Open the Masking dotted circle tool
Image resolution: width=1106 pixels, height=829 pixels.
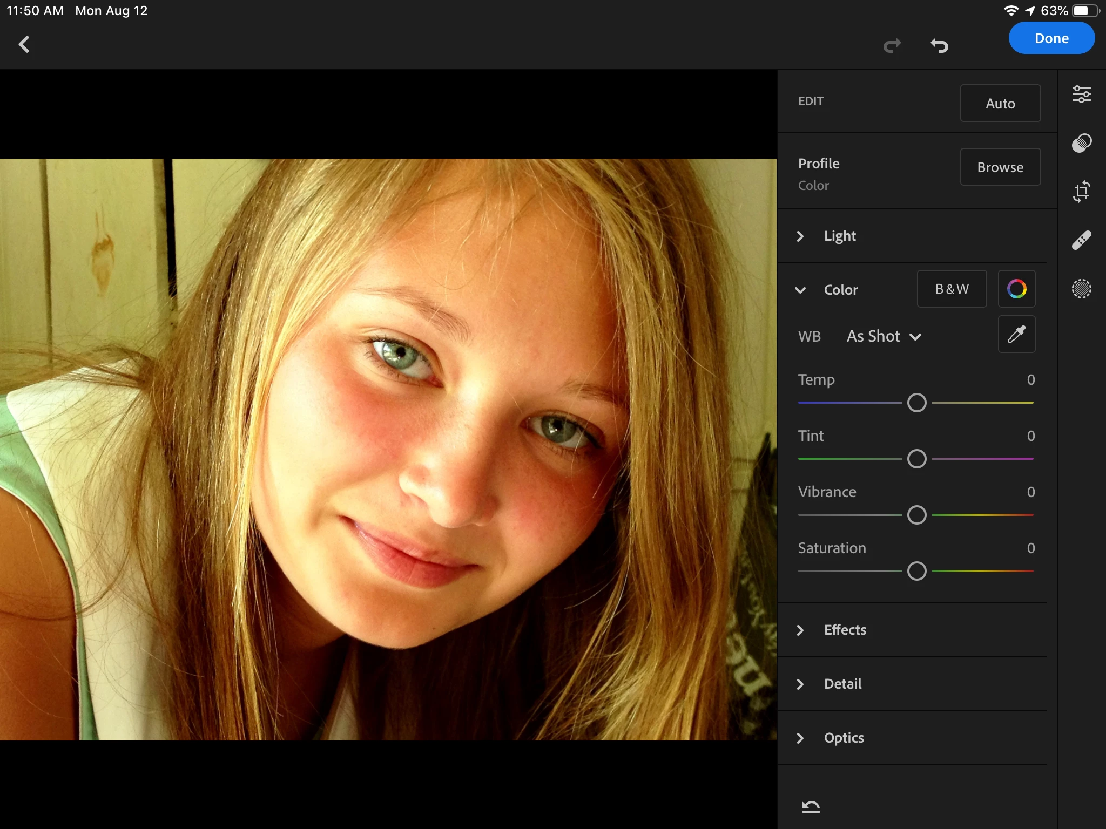pos(1081,289)
